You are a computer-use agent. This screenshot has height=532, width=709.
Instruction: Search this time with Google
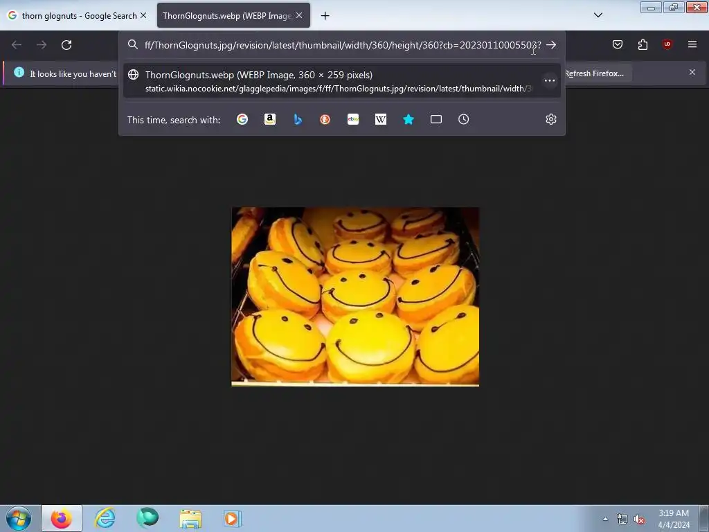click(242, 119)
